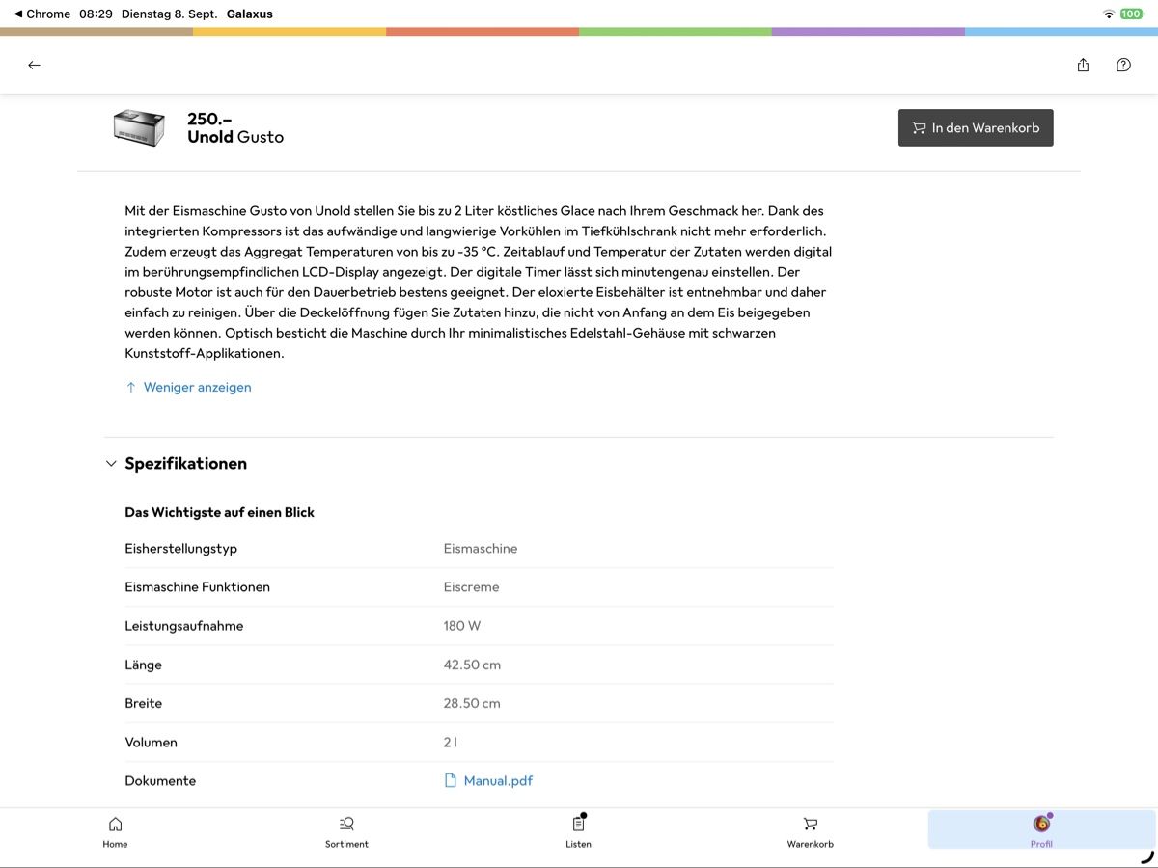Tap the PDF document icon
Viewport: 1158px width, 868px height.
[450, 780]
